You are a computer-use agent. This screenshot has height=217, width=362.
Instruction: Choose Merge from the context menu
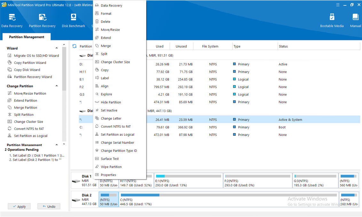point(120,46)
